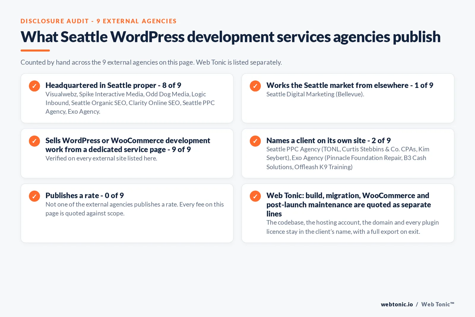This screenshot has height=317, width=475.
Task: Click the heading 'Publishes a rate - 0 of 9'
Action: pyautogui.click(x=85, y=195)
